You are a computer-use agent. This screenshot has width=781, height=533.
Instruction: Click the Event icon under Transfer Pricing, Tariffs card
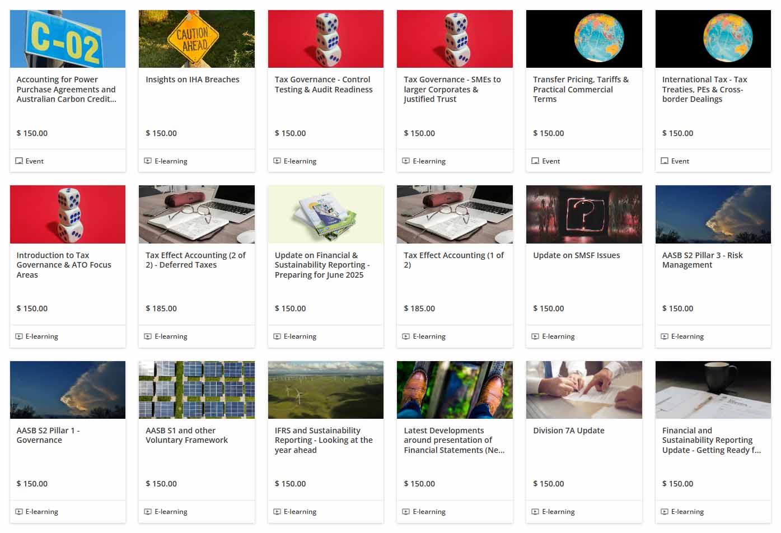[536, 161]
